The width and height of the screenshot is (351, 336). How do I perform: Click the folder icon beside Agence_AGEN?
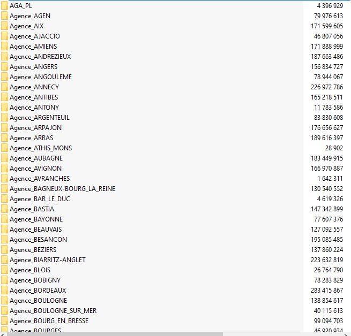click(4, 16)
